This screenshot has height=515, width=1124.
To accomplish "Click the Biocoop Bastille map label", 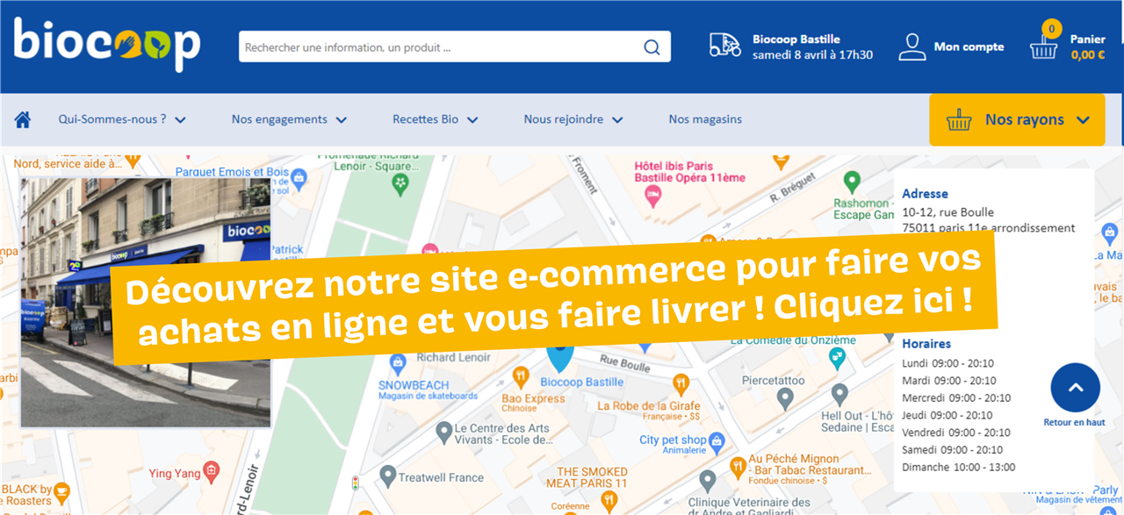I will coord(581,382).
